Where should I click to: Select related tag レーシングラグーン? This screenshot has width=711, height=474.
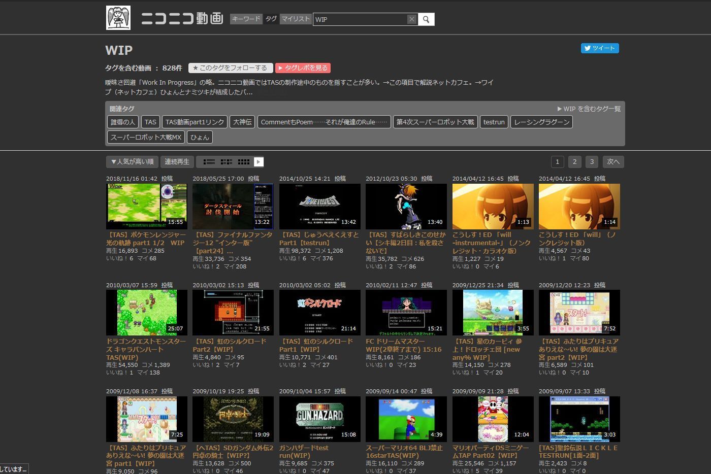point(541,122)
